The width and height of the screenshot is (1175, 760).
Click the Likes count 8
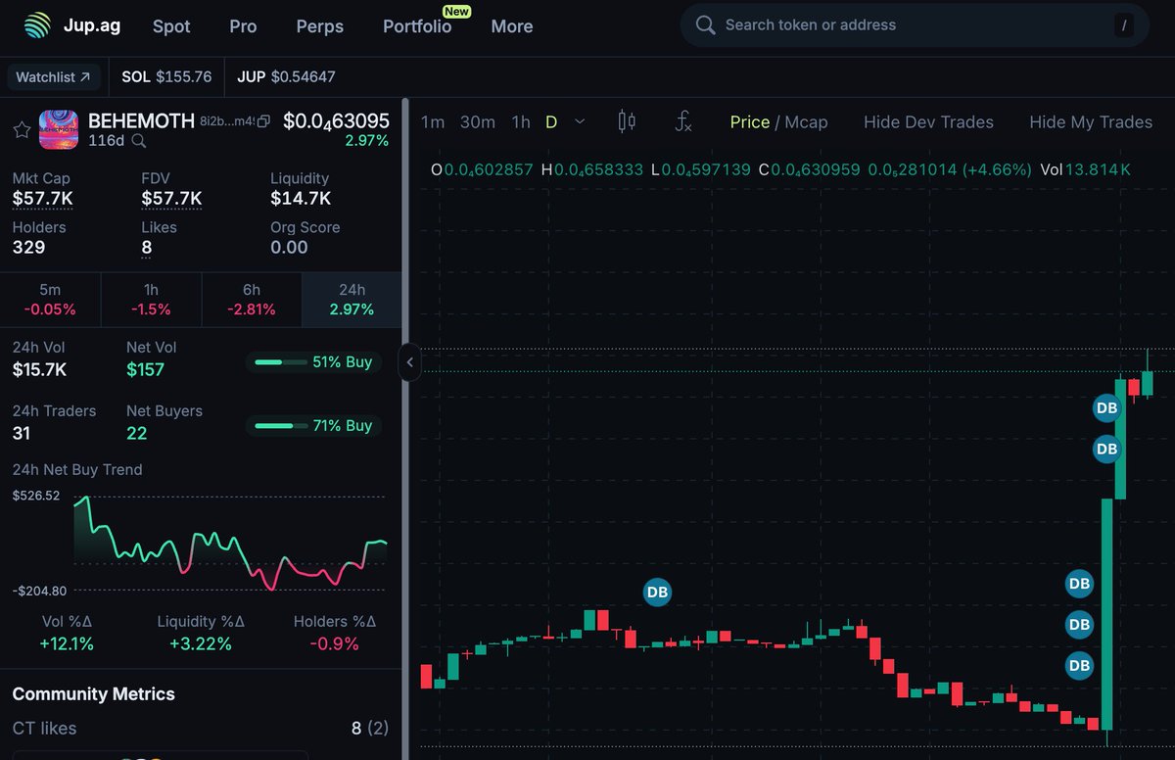pyautogui.click(x=147, y=247)
